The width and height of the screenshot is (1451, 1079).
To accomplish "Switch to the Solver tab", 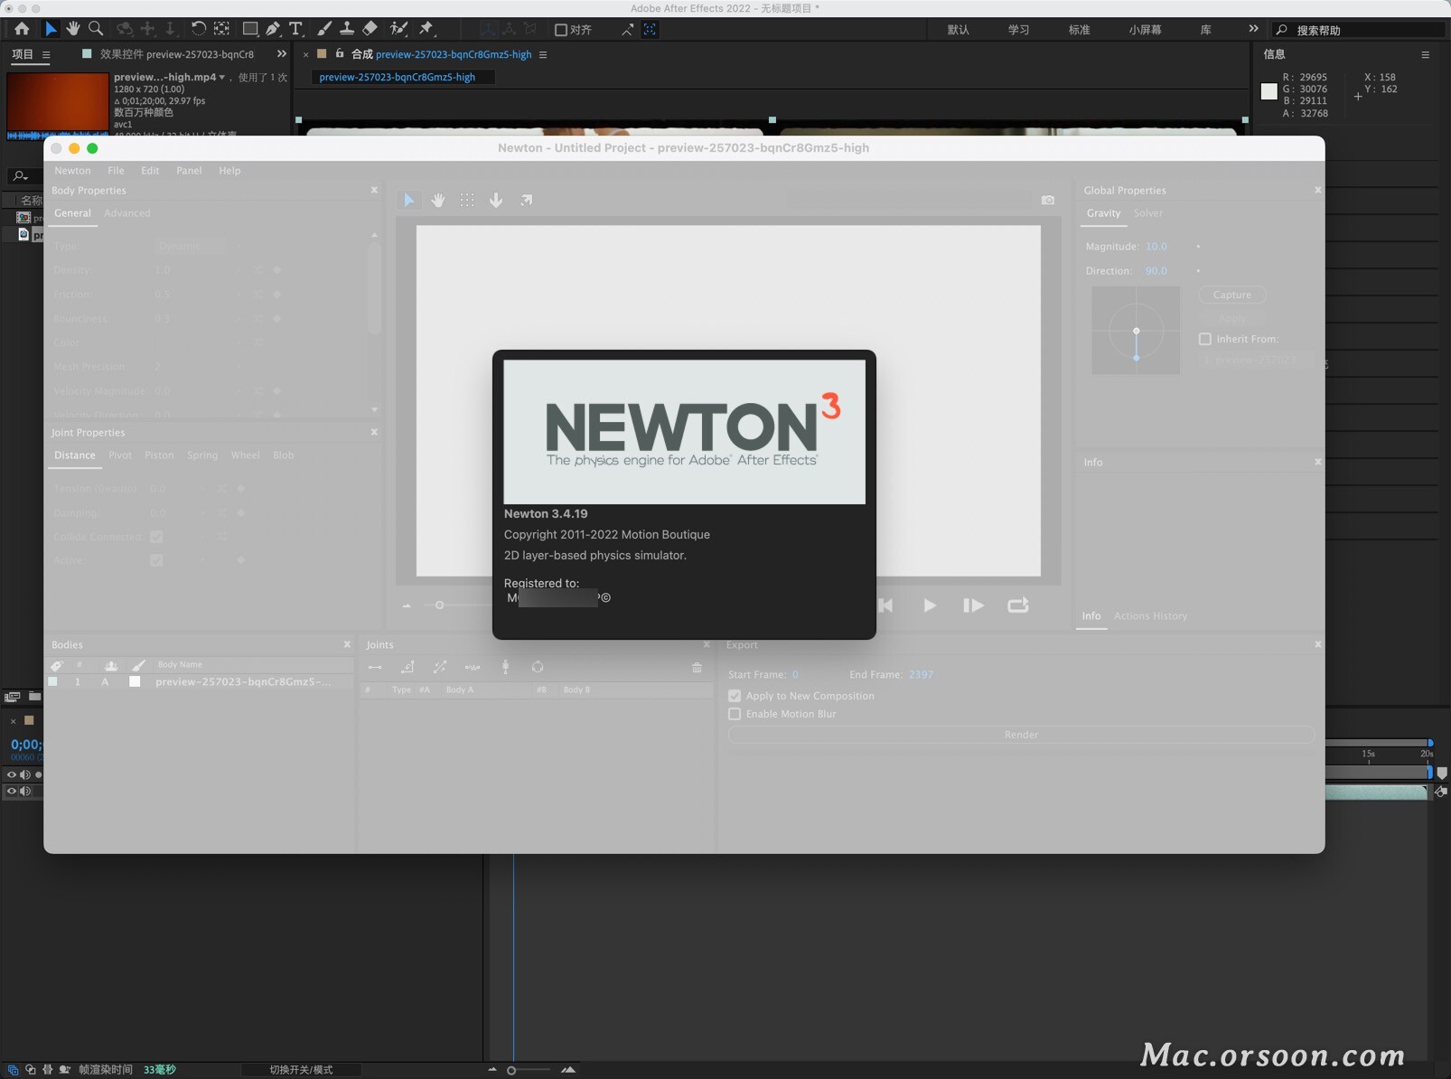I will (x=1148, y=213).
